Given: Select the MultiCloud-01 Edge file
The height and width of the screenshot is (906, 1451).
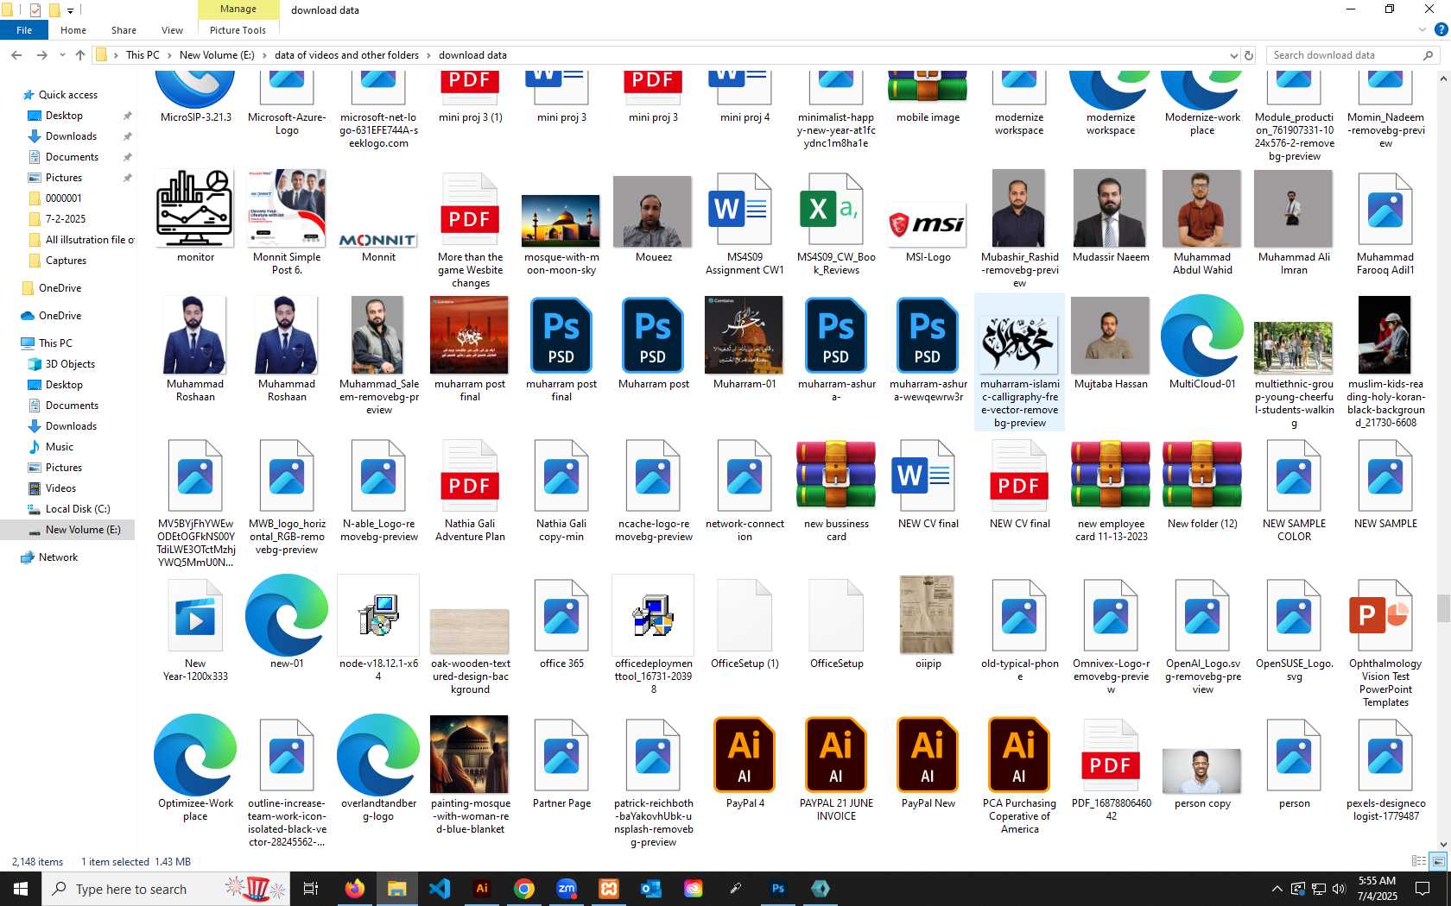Looking at the screenshot, I should [x=1202, y=336].
